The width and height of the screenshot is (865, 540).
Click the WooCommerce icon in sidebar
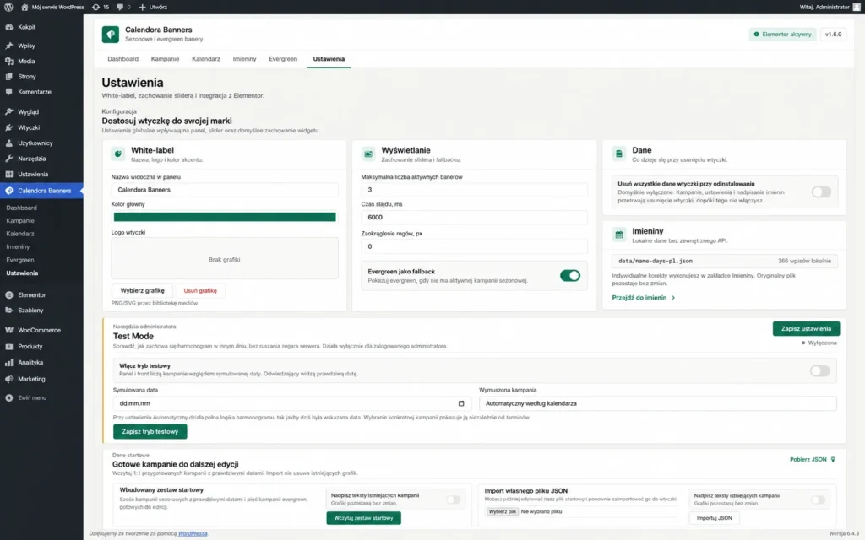coord(9,330)
